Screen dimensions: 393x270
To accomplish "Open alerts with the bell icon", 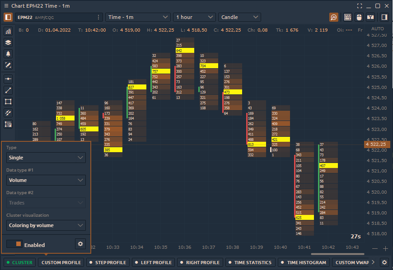I will click(x=8, y=54).
